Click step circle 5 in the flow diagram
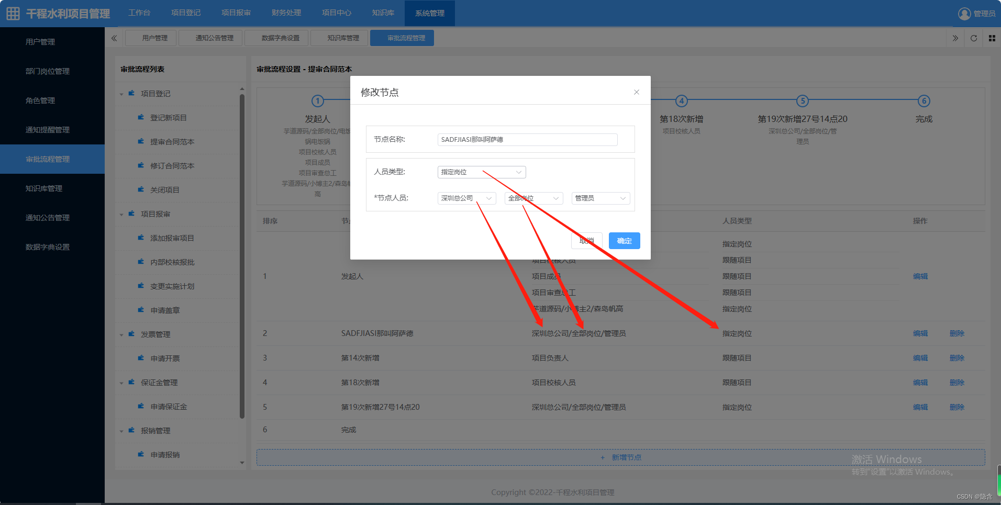 tap(803, 101)
